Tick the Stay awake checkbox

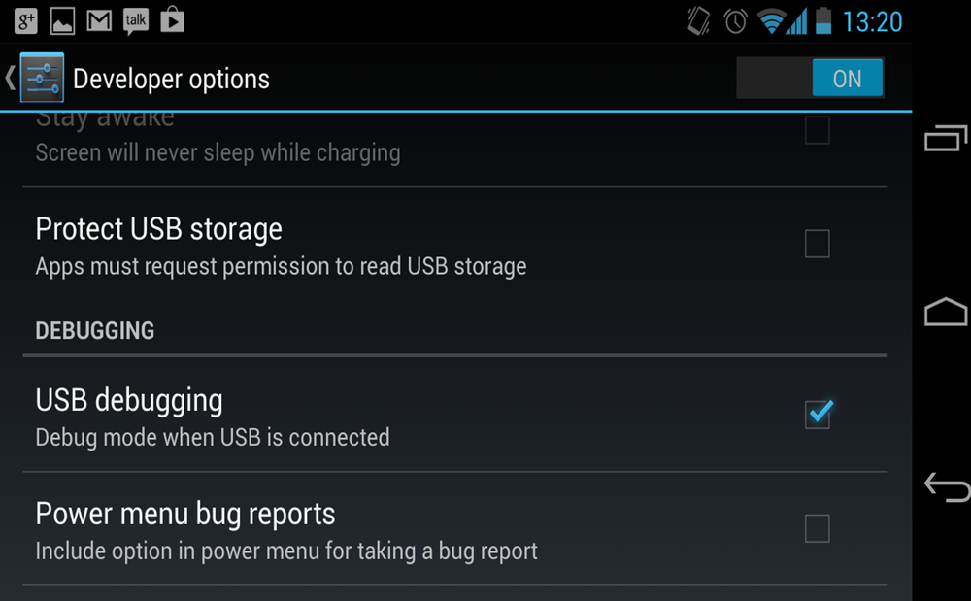(x=818, y=130)
